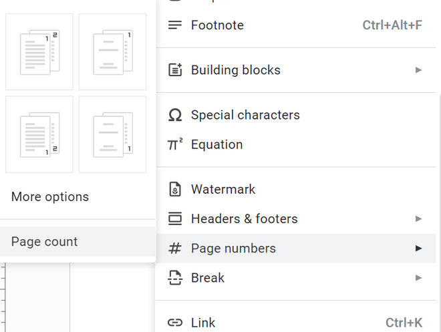
Task: Click the Footnote icon
Action: (175, 25)
